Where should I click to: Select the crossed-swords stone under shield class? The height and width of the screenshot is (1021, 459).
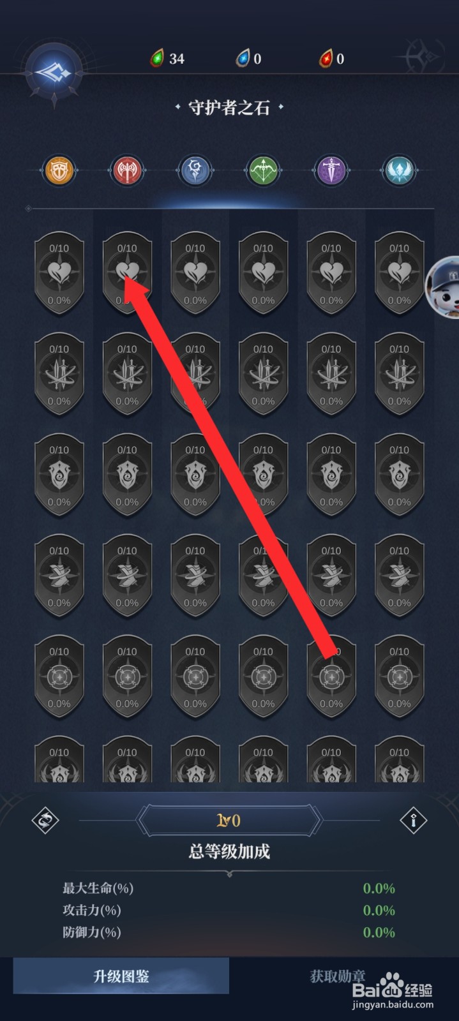pos(59,374)
